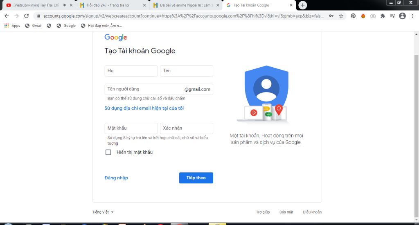Image resolution: width=419 pixels, height=225 pixels.
Task: Click the flame extension icon
Action: (363, 16)
